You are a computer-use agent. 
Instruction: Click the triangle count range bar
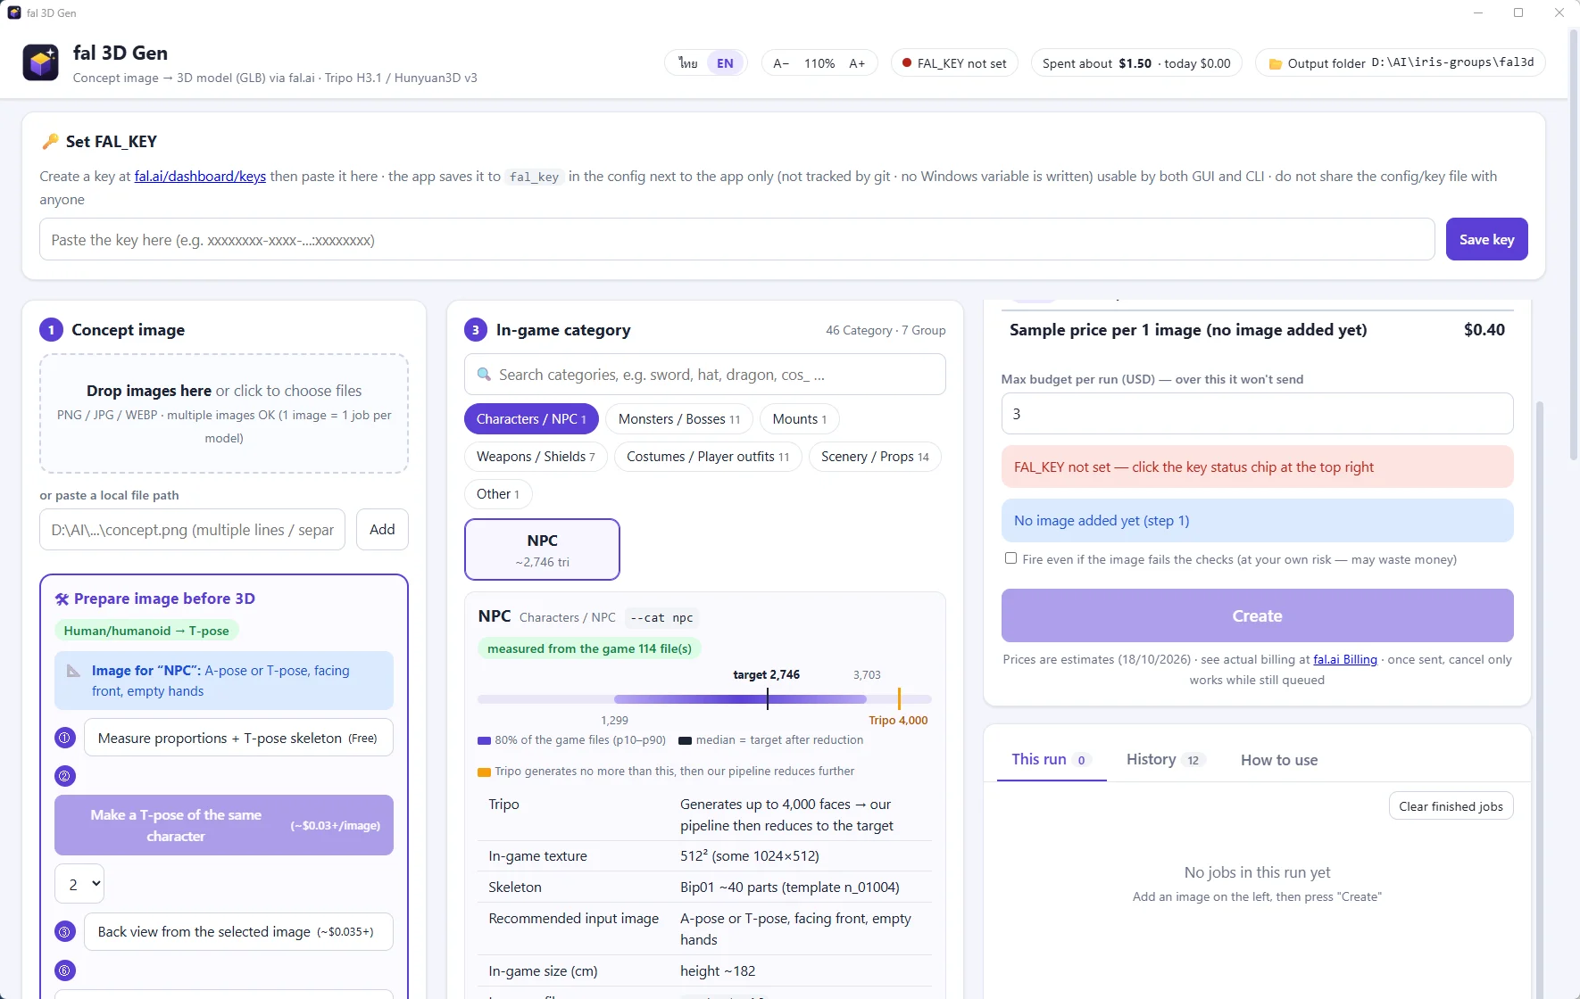pos(704,699)
